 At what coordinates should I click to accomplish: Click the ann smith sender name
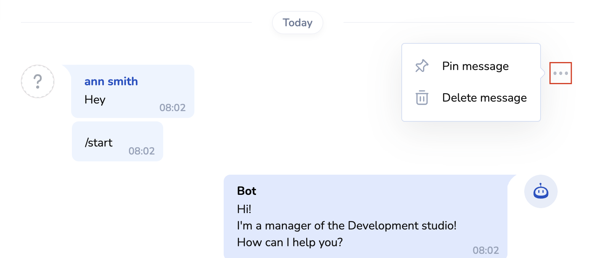tap(111, 81)
